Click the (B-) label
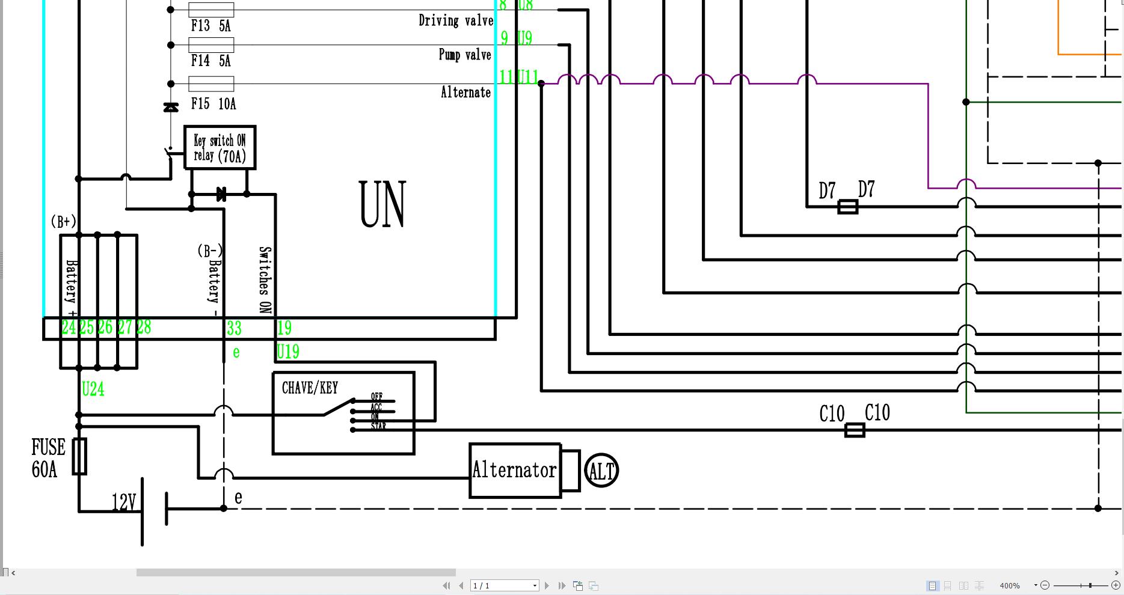Image resolution: width=1124 pixels, height=595 pixels. pos(210,250)
